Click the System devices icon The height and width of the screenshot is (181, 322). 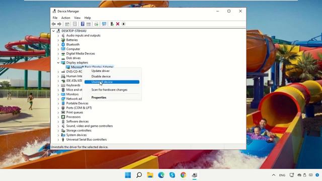(x=63, y=135)
